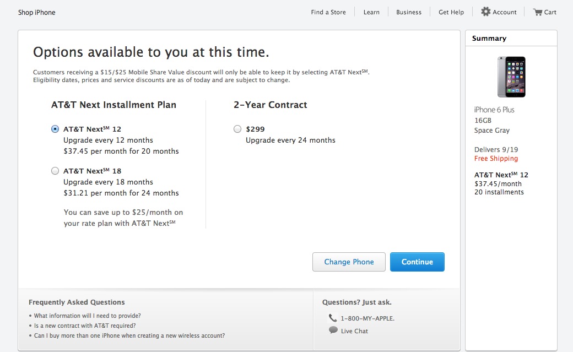Open FAQ about buying more than one iPhone

pos(129,335)
